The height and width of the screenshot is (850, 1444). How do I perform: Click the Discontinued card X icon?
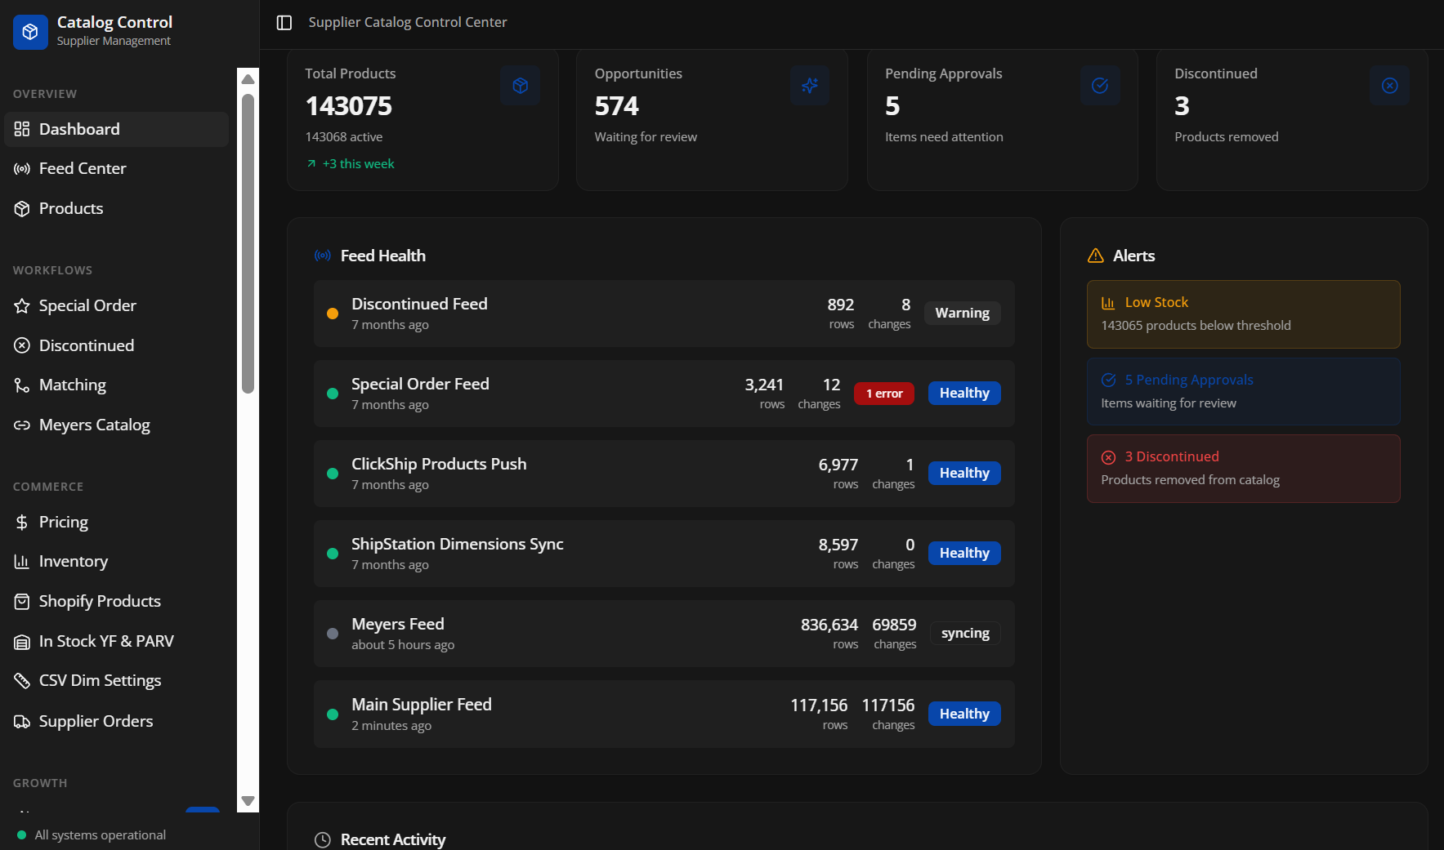pos(1389,86)
